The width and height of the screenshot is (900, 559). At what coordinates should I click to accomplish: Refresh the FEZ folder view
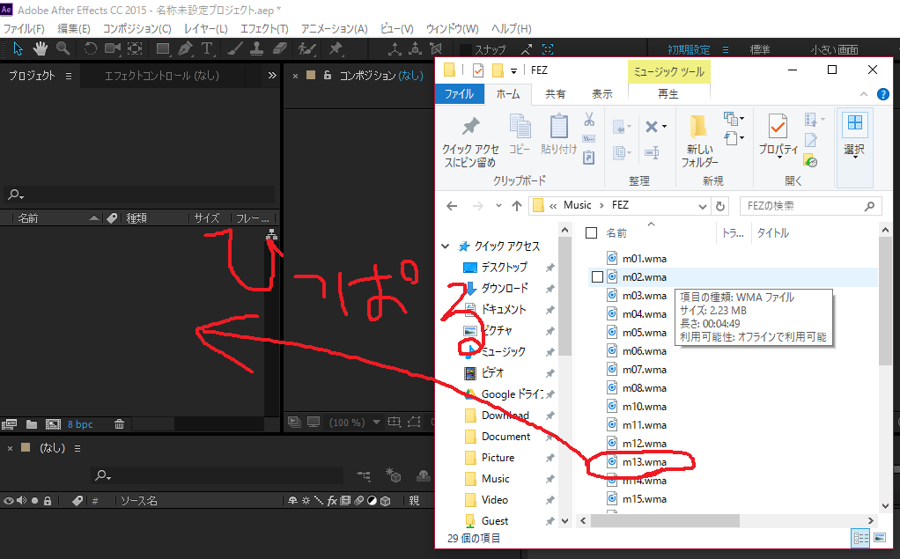click(720, 205)
